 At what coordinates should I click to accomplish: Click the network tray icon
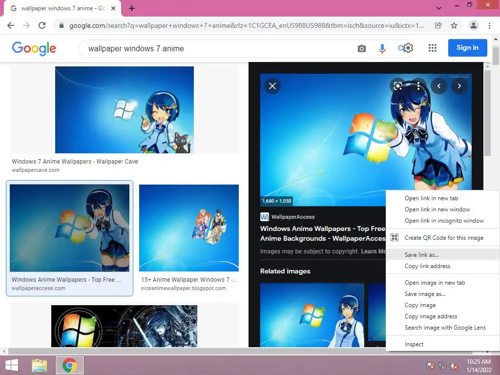442,365
